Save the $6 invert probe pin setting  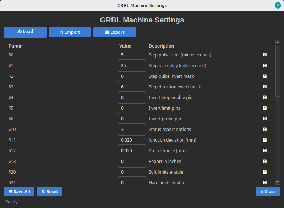click(x=264, y=119)
